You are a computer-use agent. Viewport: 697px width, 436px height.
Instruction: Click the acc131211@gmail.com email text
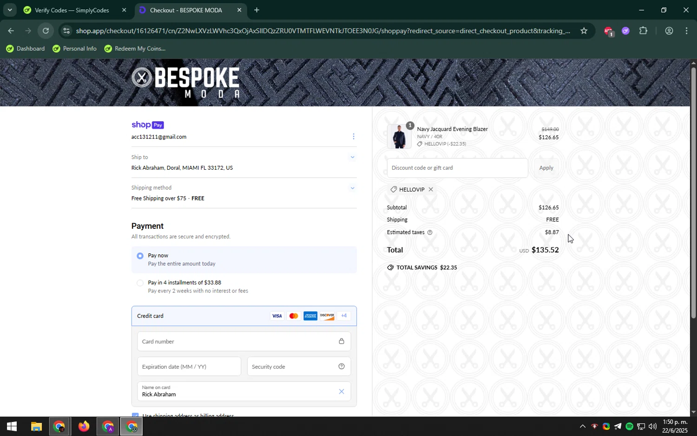(x=159, y=137)
